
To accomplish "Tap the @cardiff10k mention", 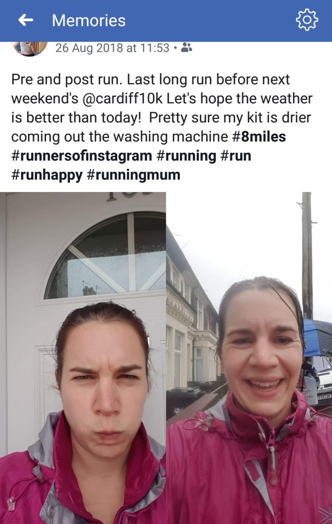I will click(x=122, y=99).
